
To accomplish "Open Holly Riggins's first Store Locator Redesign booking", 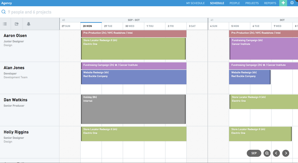I will (134, 134).
